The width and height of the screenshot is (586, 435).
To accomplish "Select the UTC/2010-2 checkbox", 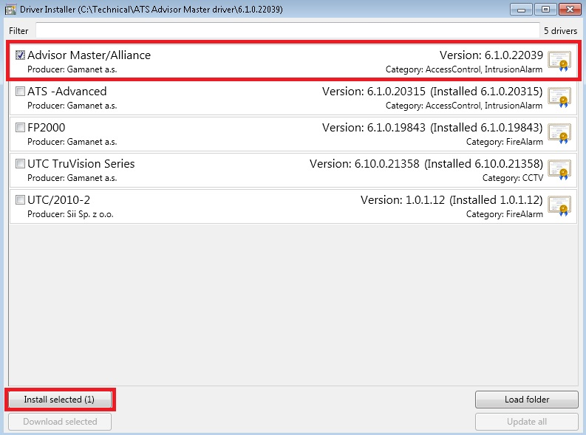I will [x=20, y=199].
